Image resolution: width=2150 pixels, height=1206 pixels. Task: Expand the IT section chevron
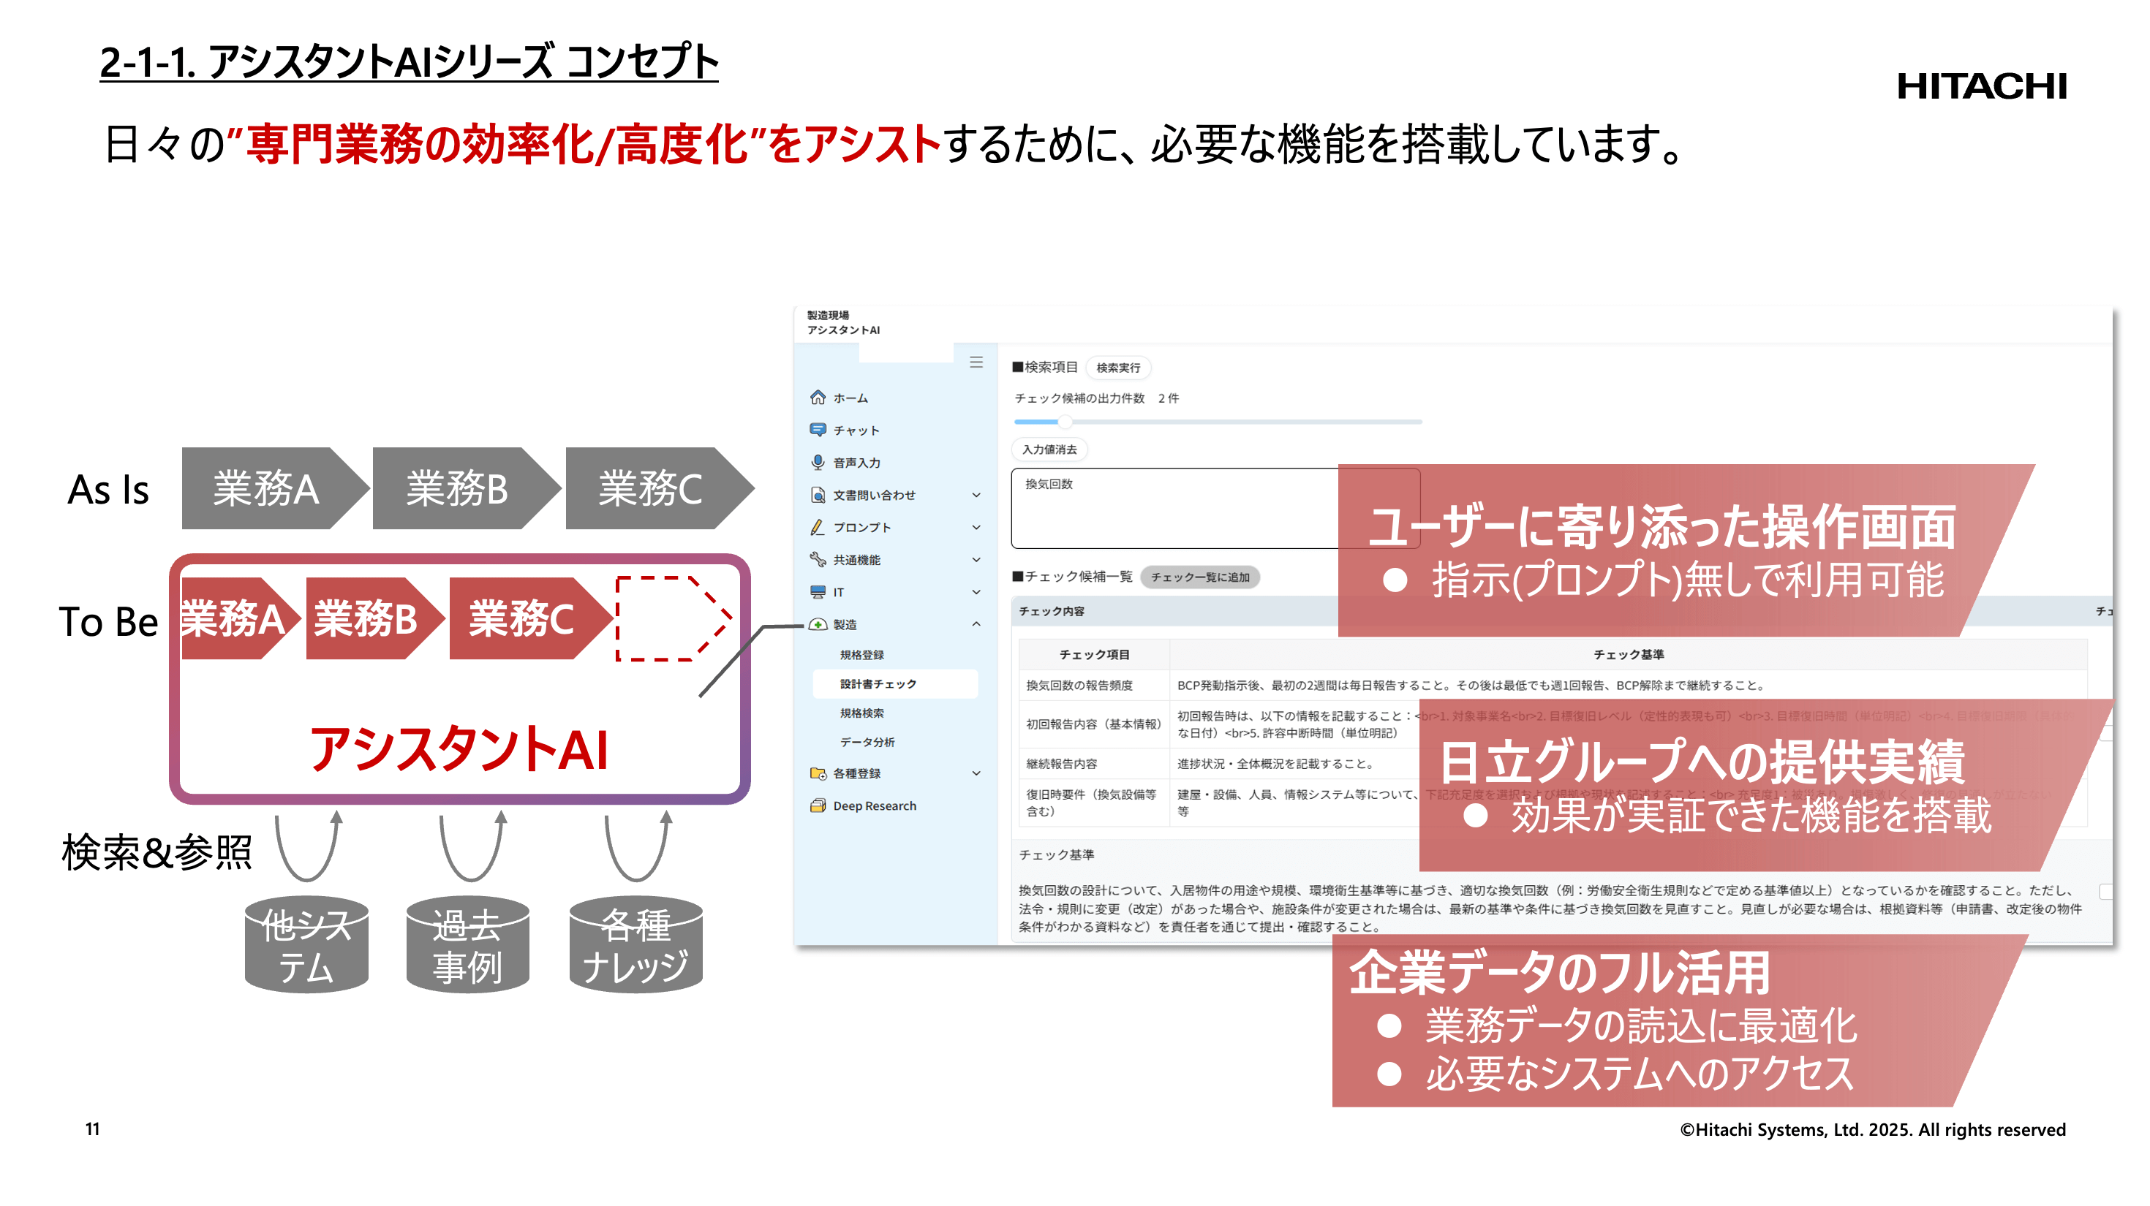pos(976,592)
